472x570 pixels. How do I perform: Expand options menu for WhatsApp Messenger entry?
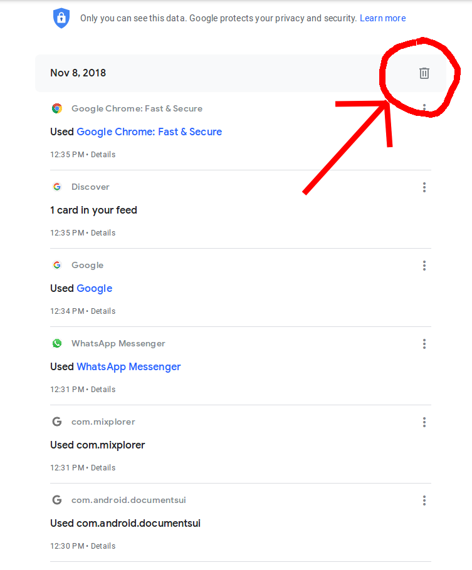[x=424, y=344]
